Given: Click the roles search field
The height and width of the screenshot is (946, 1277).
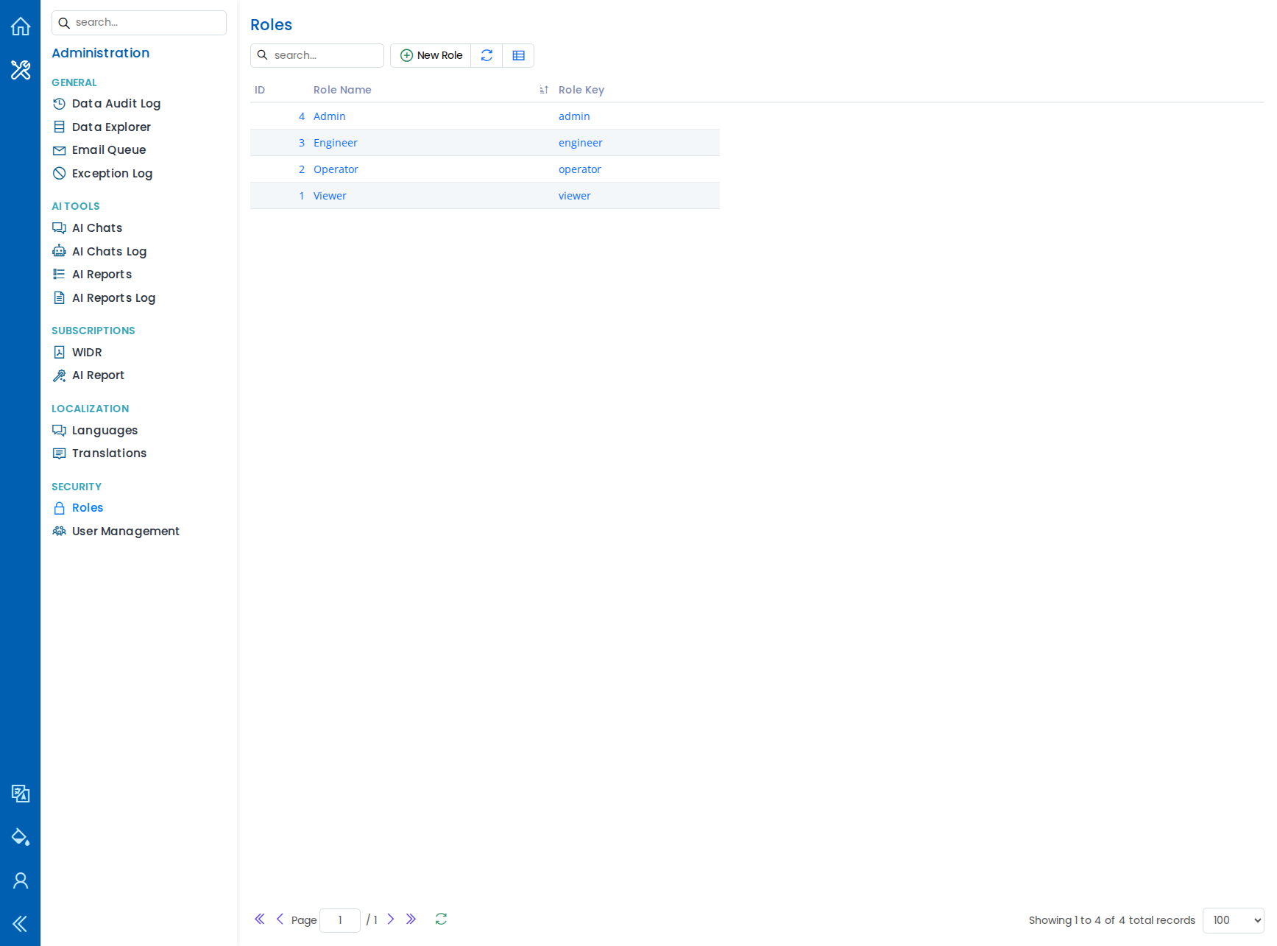Looking at the screenshot, I should [317, 55].
